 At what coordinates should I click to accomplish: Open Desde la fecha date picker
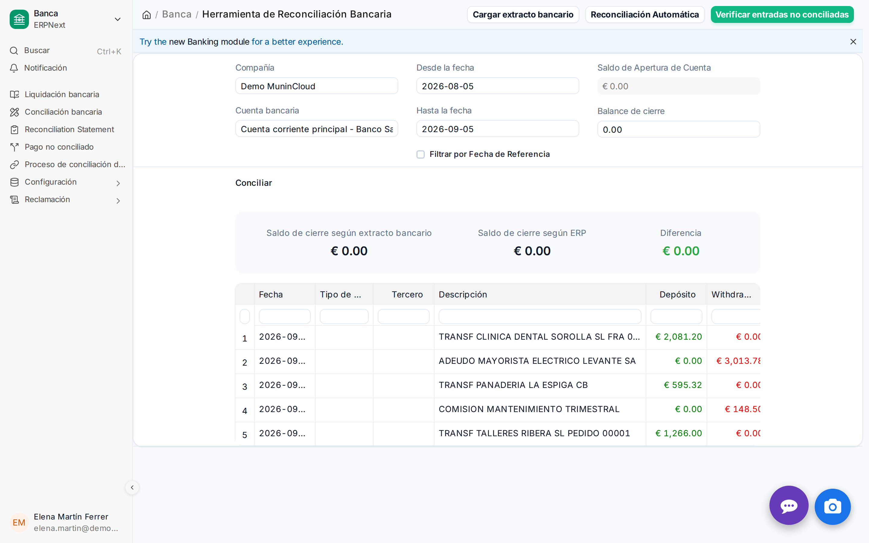point(497,86)
